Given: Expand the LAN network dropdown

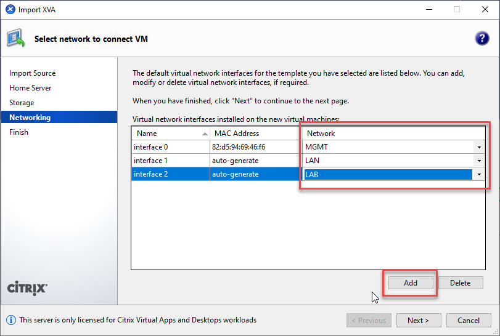Looking at the screenshot, I should coord(478,161).
